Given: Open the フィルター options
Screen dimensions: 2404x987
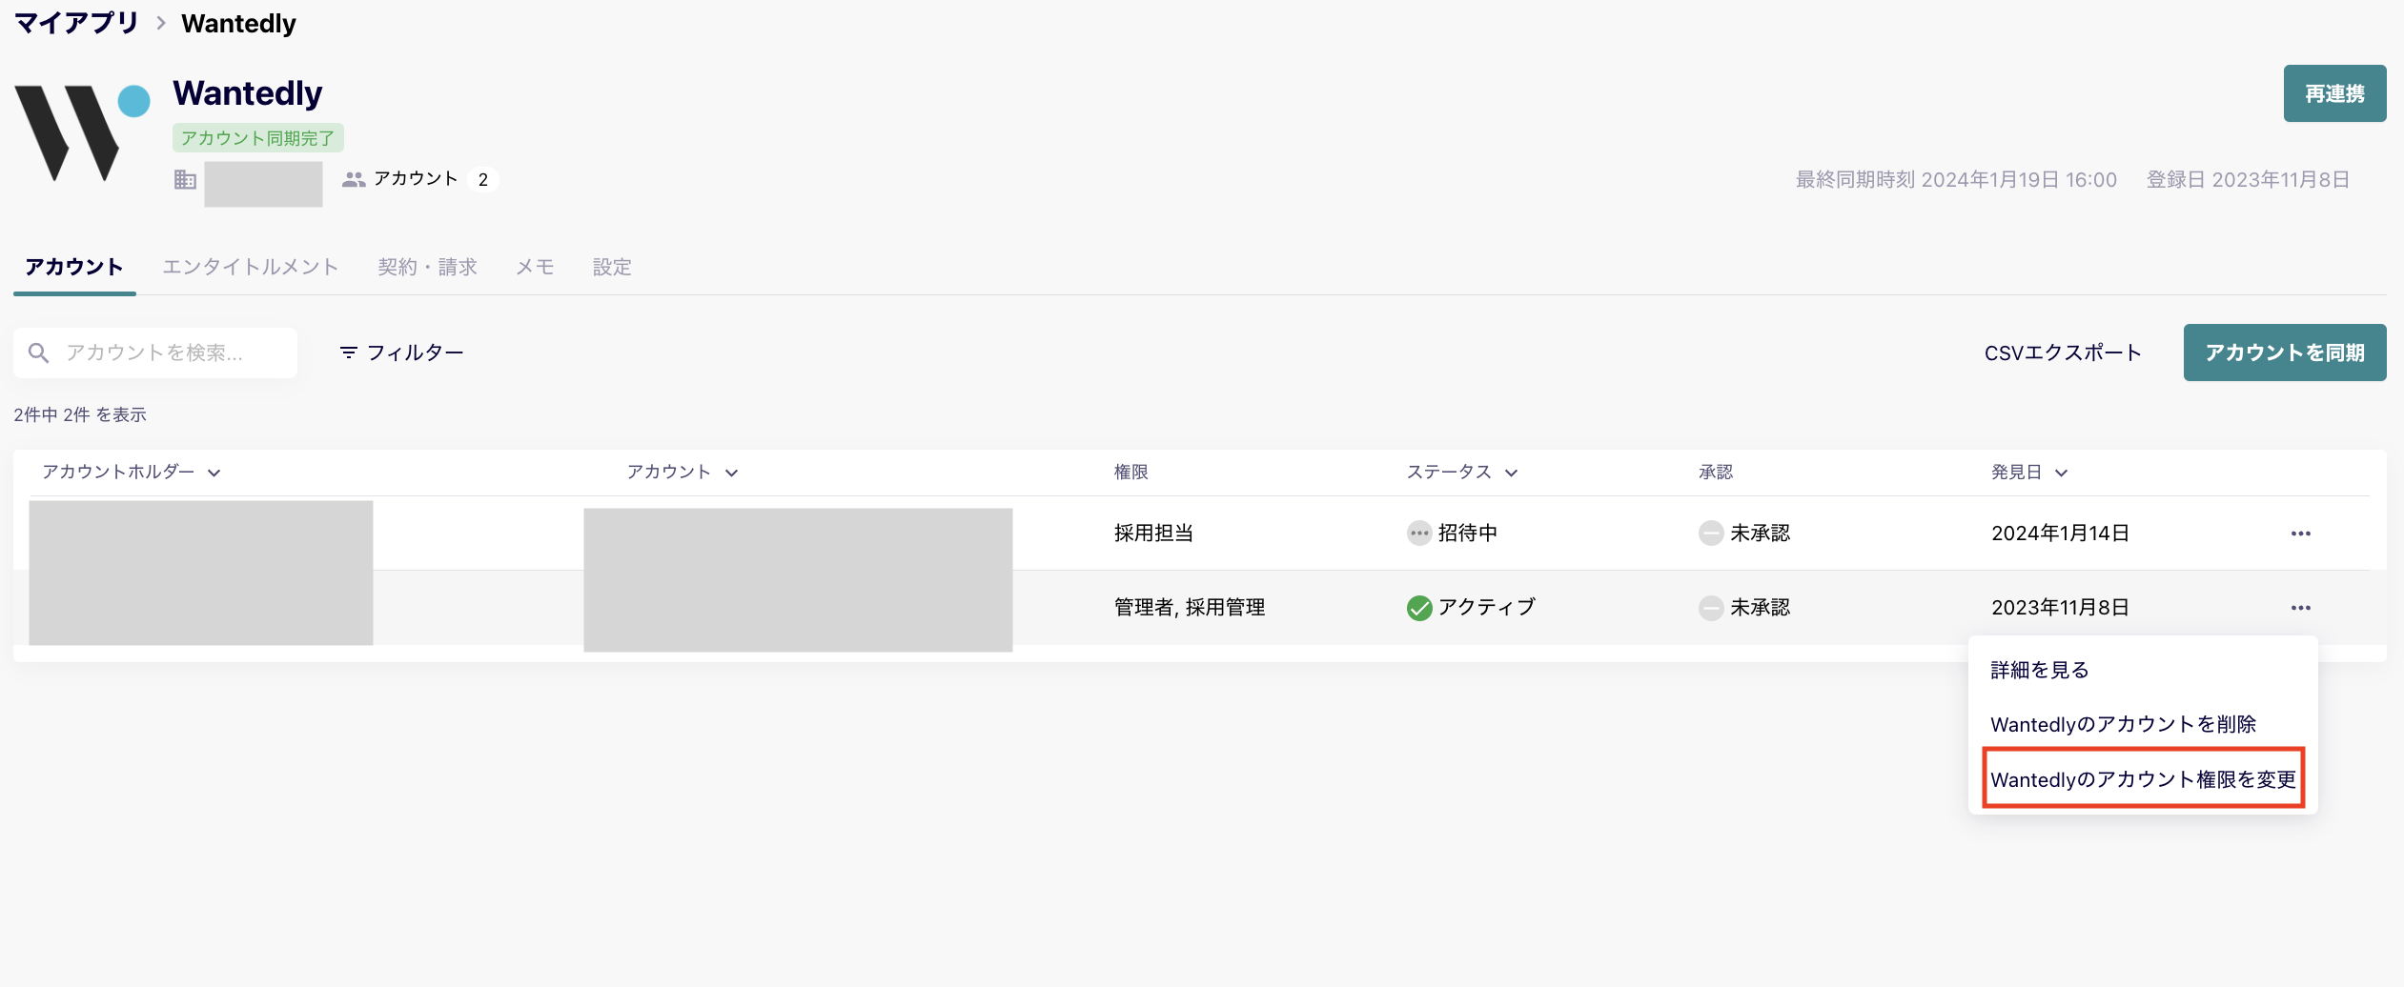Looking at the screenshot, I should [x=401, y=352].
